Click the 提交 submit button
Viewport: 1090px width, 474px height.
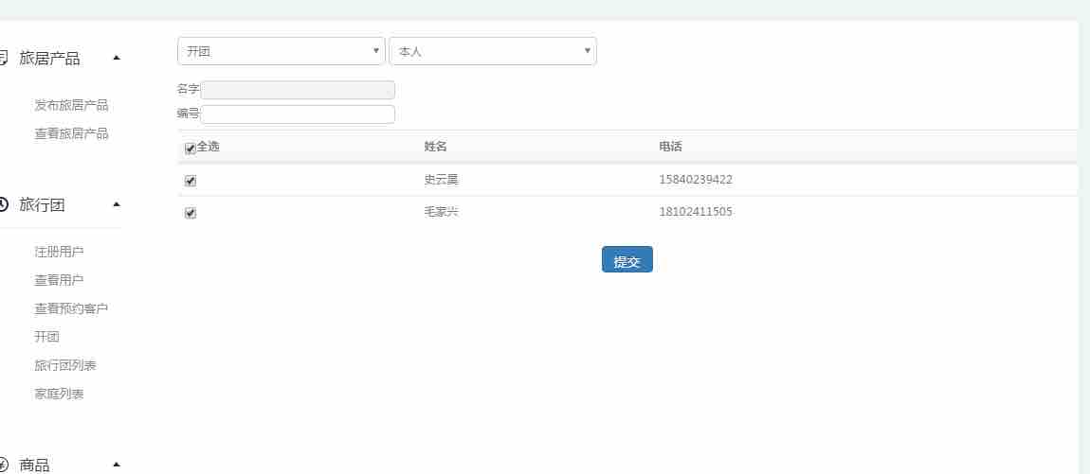point(627,260)
